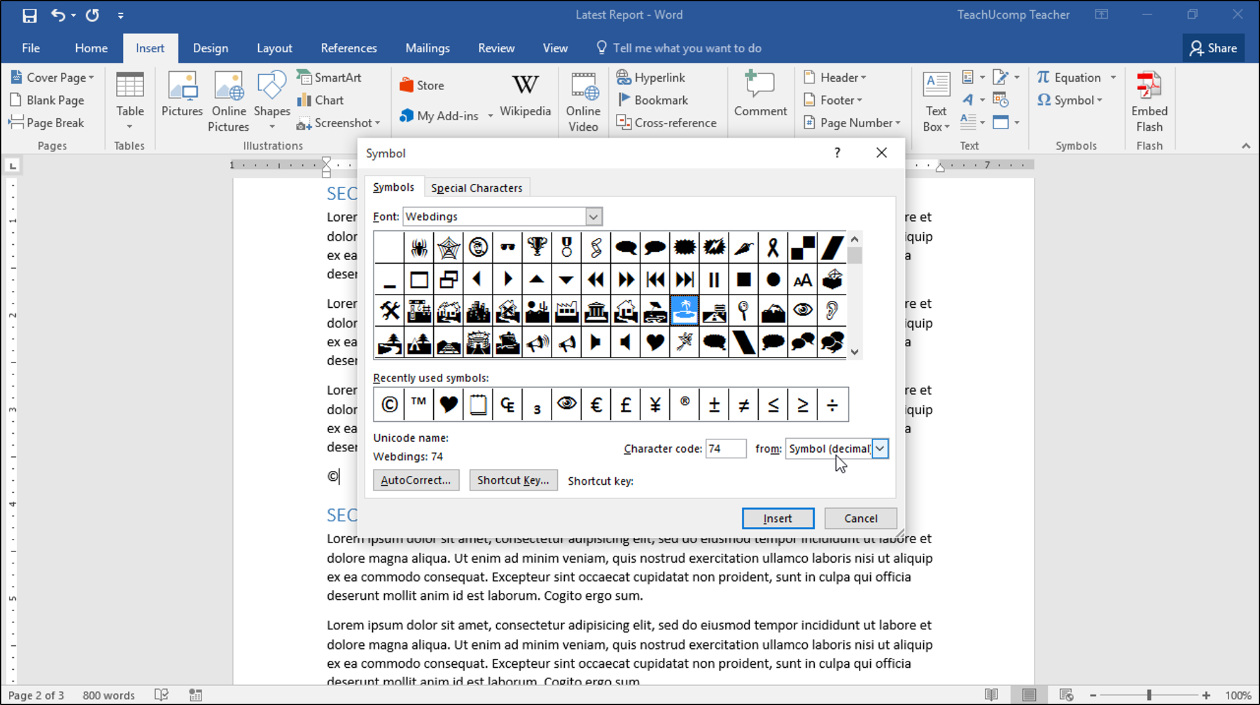1260x705 pixels.
Task: Insert a Blank Page
Action: coord(47,100)
